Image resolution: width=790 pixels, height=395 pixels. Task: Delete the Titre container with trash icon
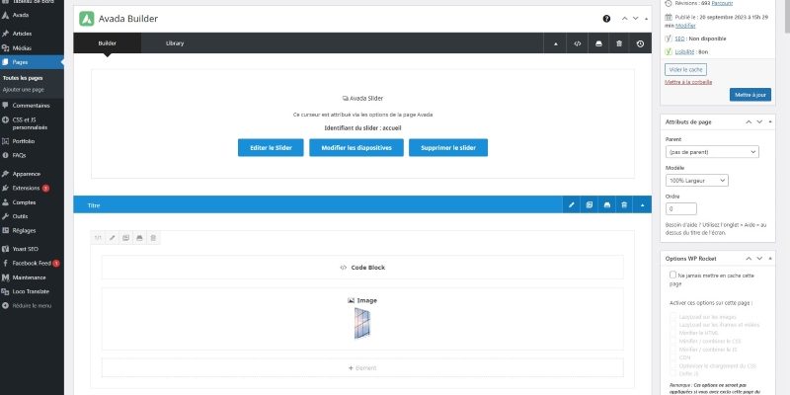click(x=624, y=205)
